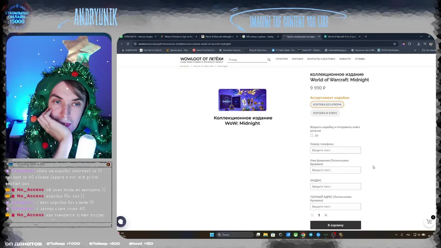
Task: Click the 'ИНДЕКС' text field
Action: tap(336, 187)
